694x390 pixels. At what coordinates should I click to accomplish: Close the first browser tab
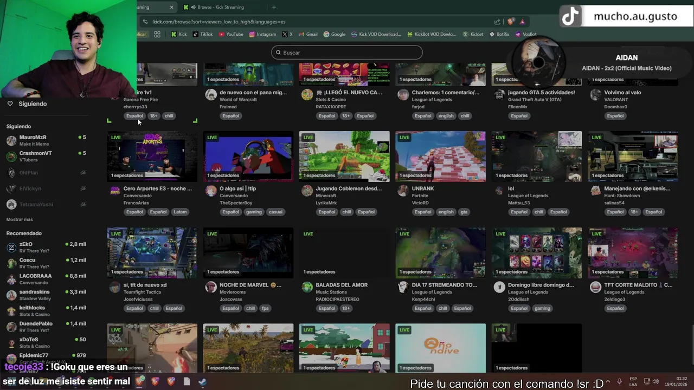click(x=172, y=7)
